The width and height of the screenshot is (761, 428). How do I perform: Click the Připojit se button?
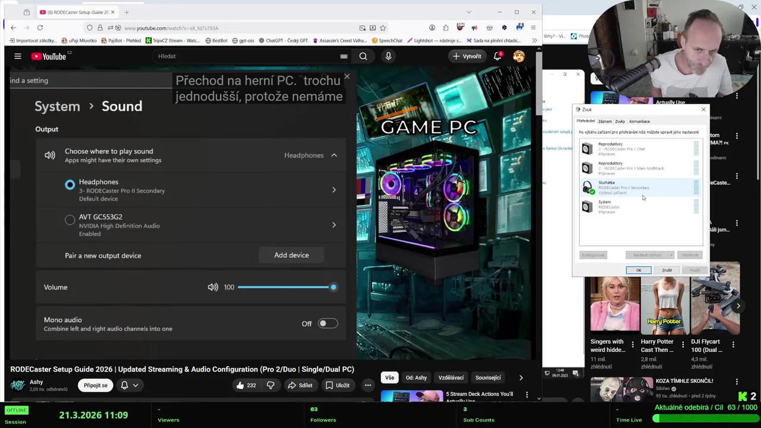click(96, 385)
